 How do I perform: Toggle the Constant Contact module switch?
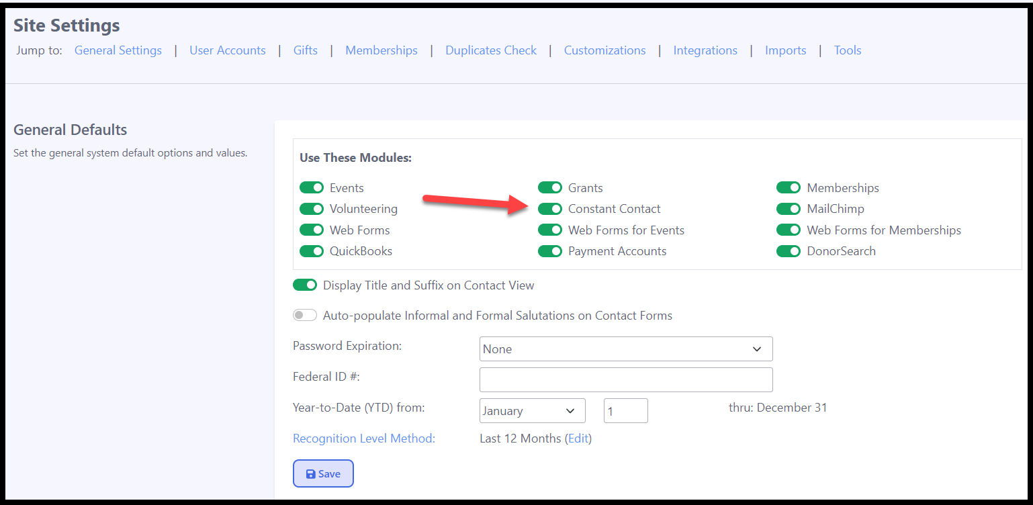550,209
